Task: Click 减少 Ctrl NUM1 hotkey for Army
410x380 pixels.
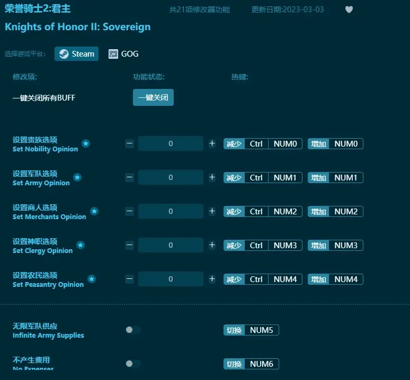Action: 263,178
